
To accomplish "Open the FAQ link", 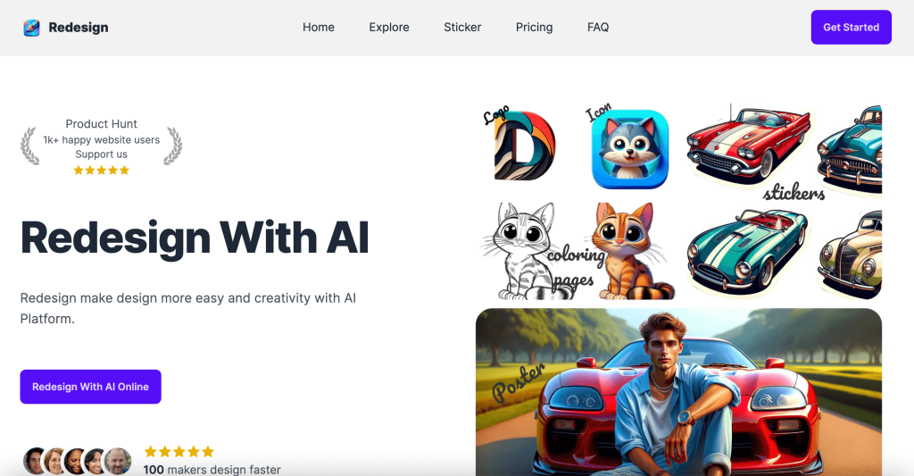I will [x=598, y=28].
